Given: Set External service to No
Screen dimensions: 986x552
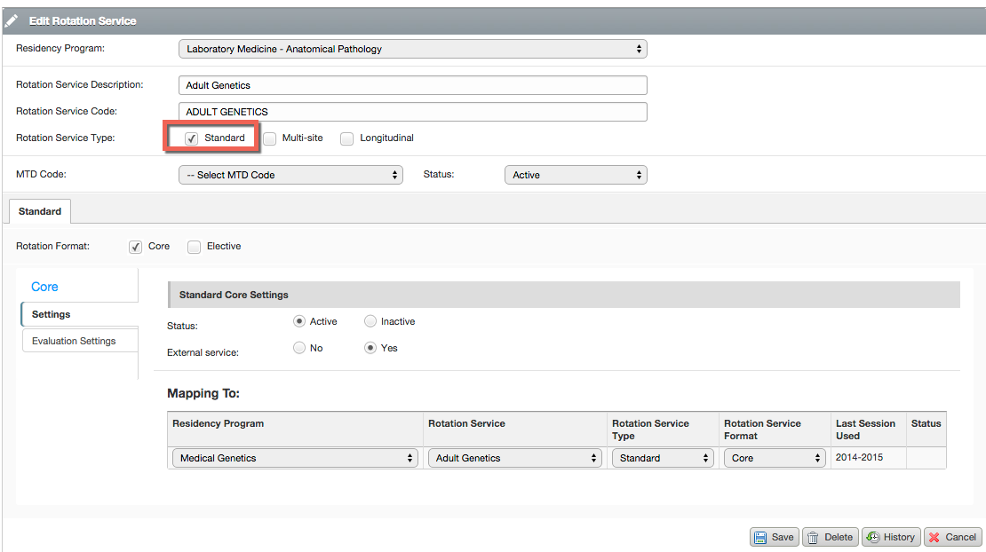Looking at the screenshot, I should [299, 348].
